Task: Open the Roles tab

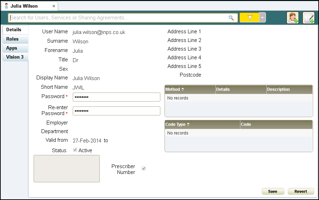Action: coord(12,39)
